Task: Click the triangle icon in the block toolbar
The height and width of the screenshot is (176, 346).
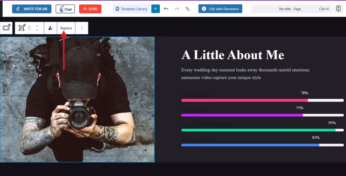Action: tap(51, 28)
